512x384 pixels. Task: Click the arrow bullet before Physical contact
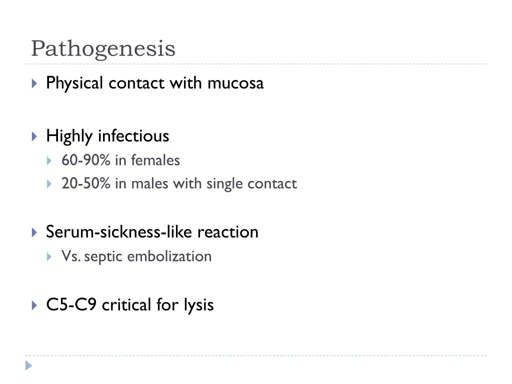[34, 83]
